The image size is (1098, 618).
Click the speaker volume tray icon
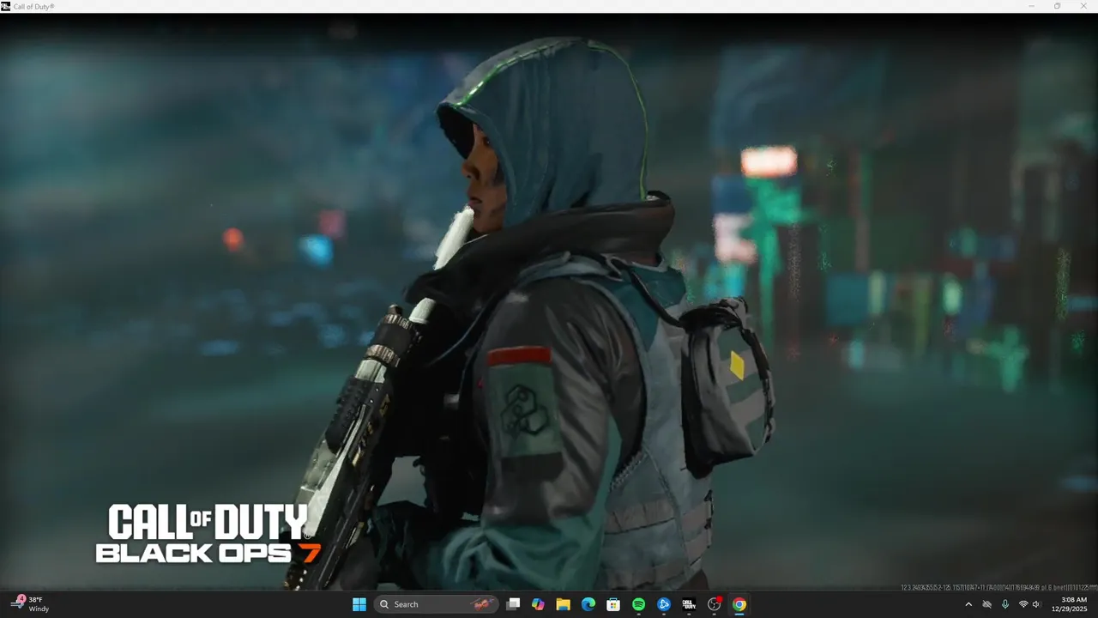pos(1036,604)
